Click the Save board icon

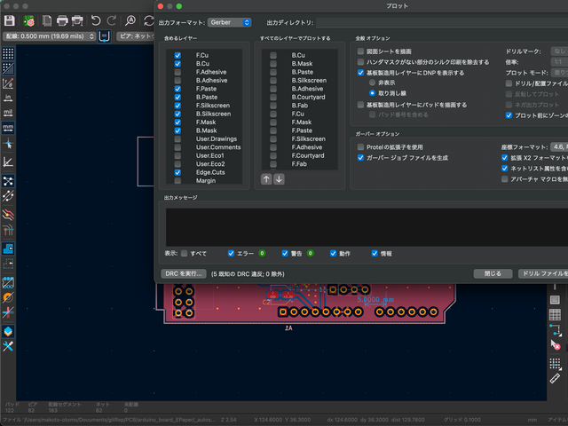tap(9, 20)
